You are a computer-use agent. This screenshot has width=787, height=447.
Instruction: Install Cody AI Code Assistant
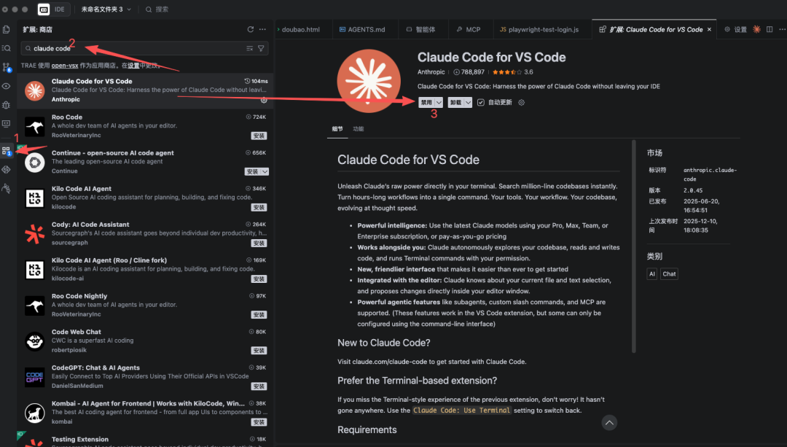(259, 243)
